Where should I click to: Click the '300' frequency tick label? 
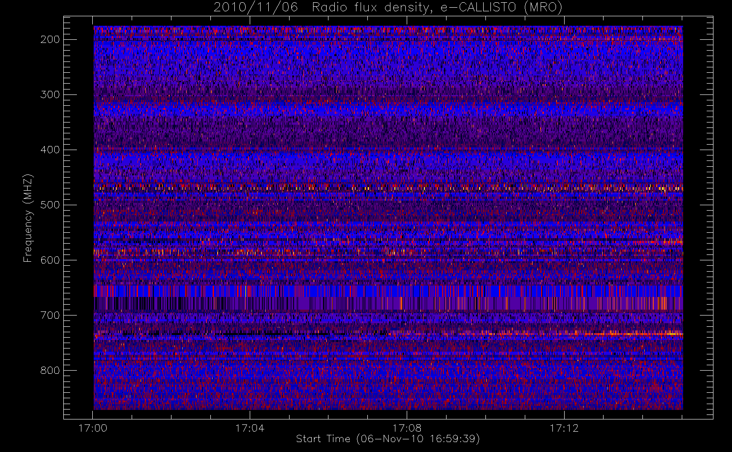50,94
